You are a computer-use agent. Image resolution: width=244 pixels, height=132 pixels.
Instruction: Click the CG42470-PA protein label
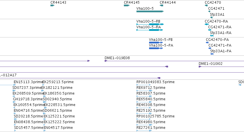[x=217, y=40]
